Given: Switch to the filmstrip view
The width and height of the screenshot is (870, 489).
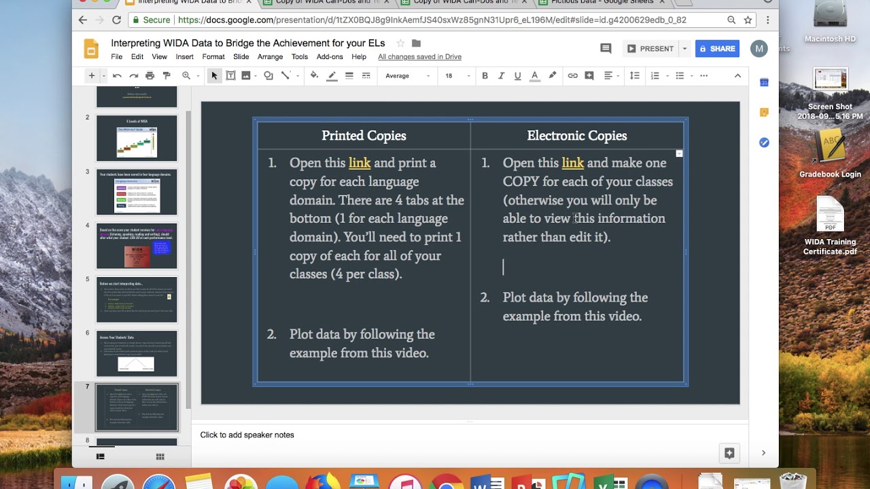Looking at the screenshot, I should [x=100, y=456].
